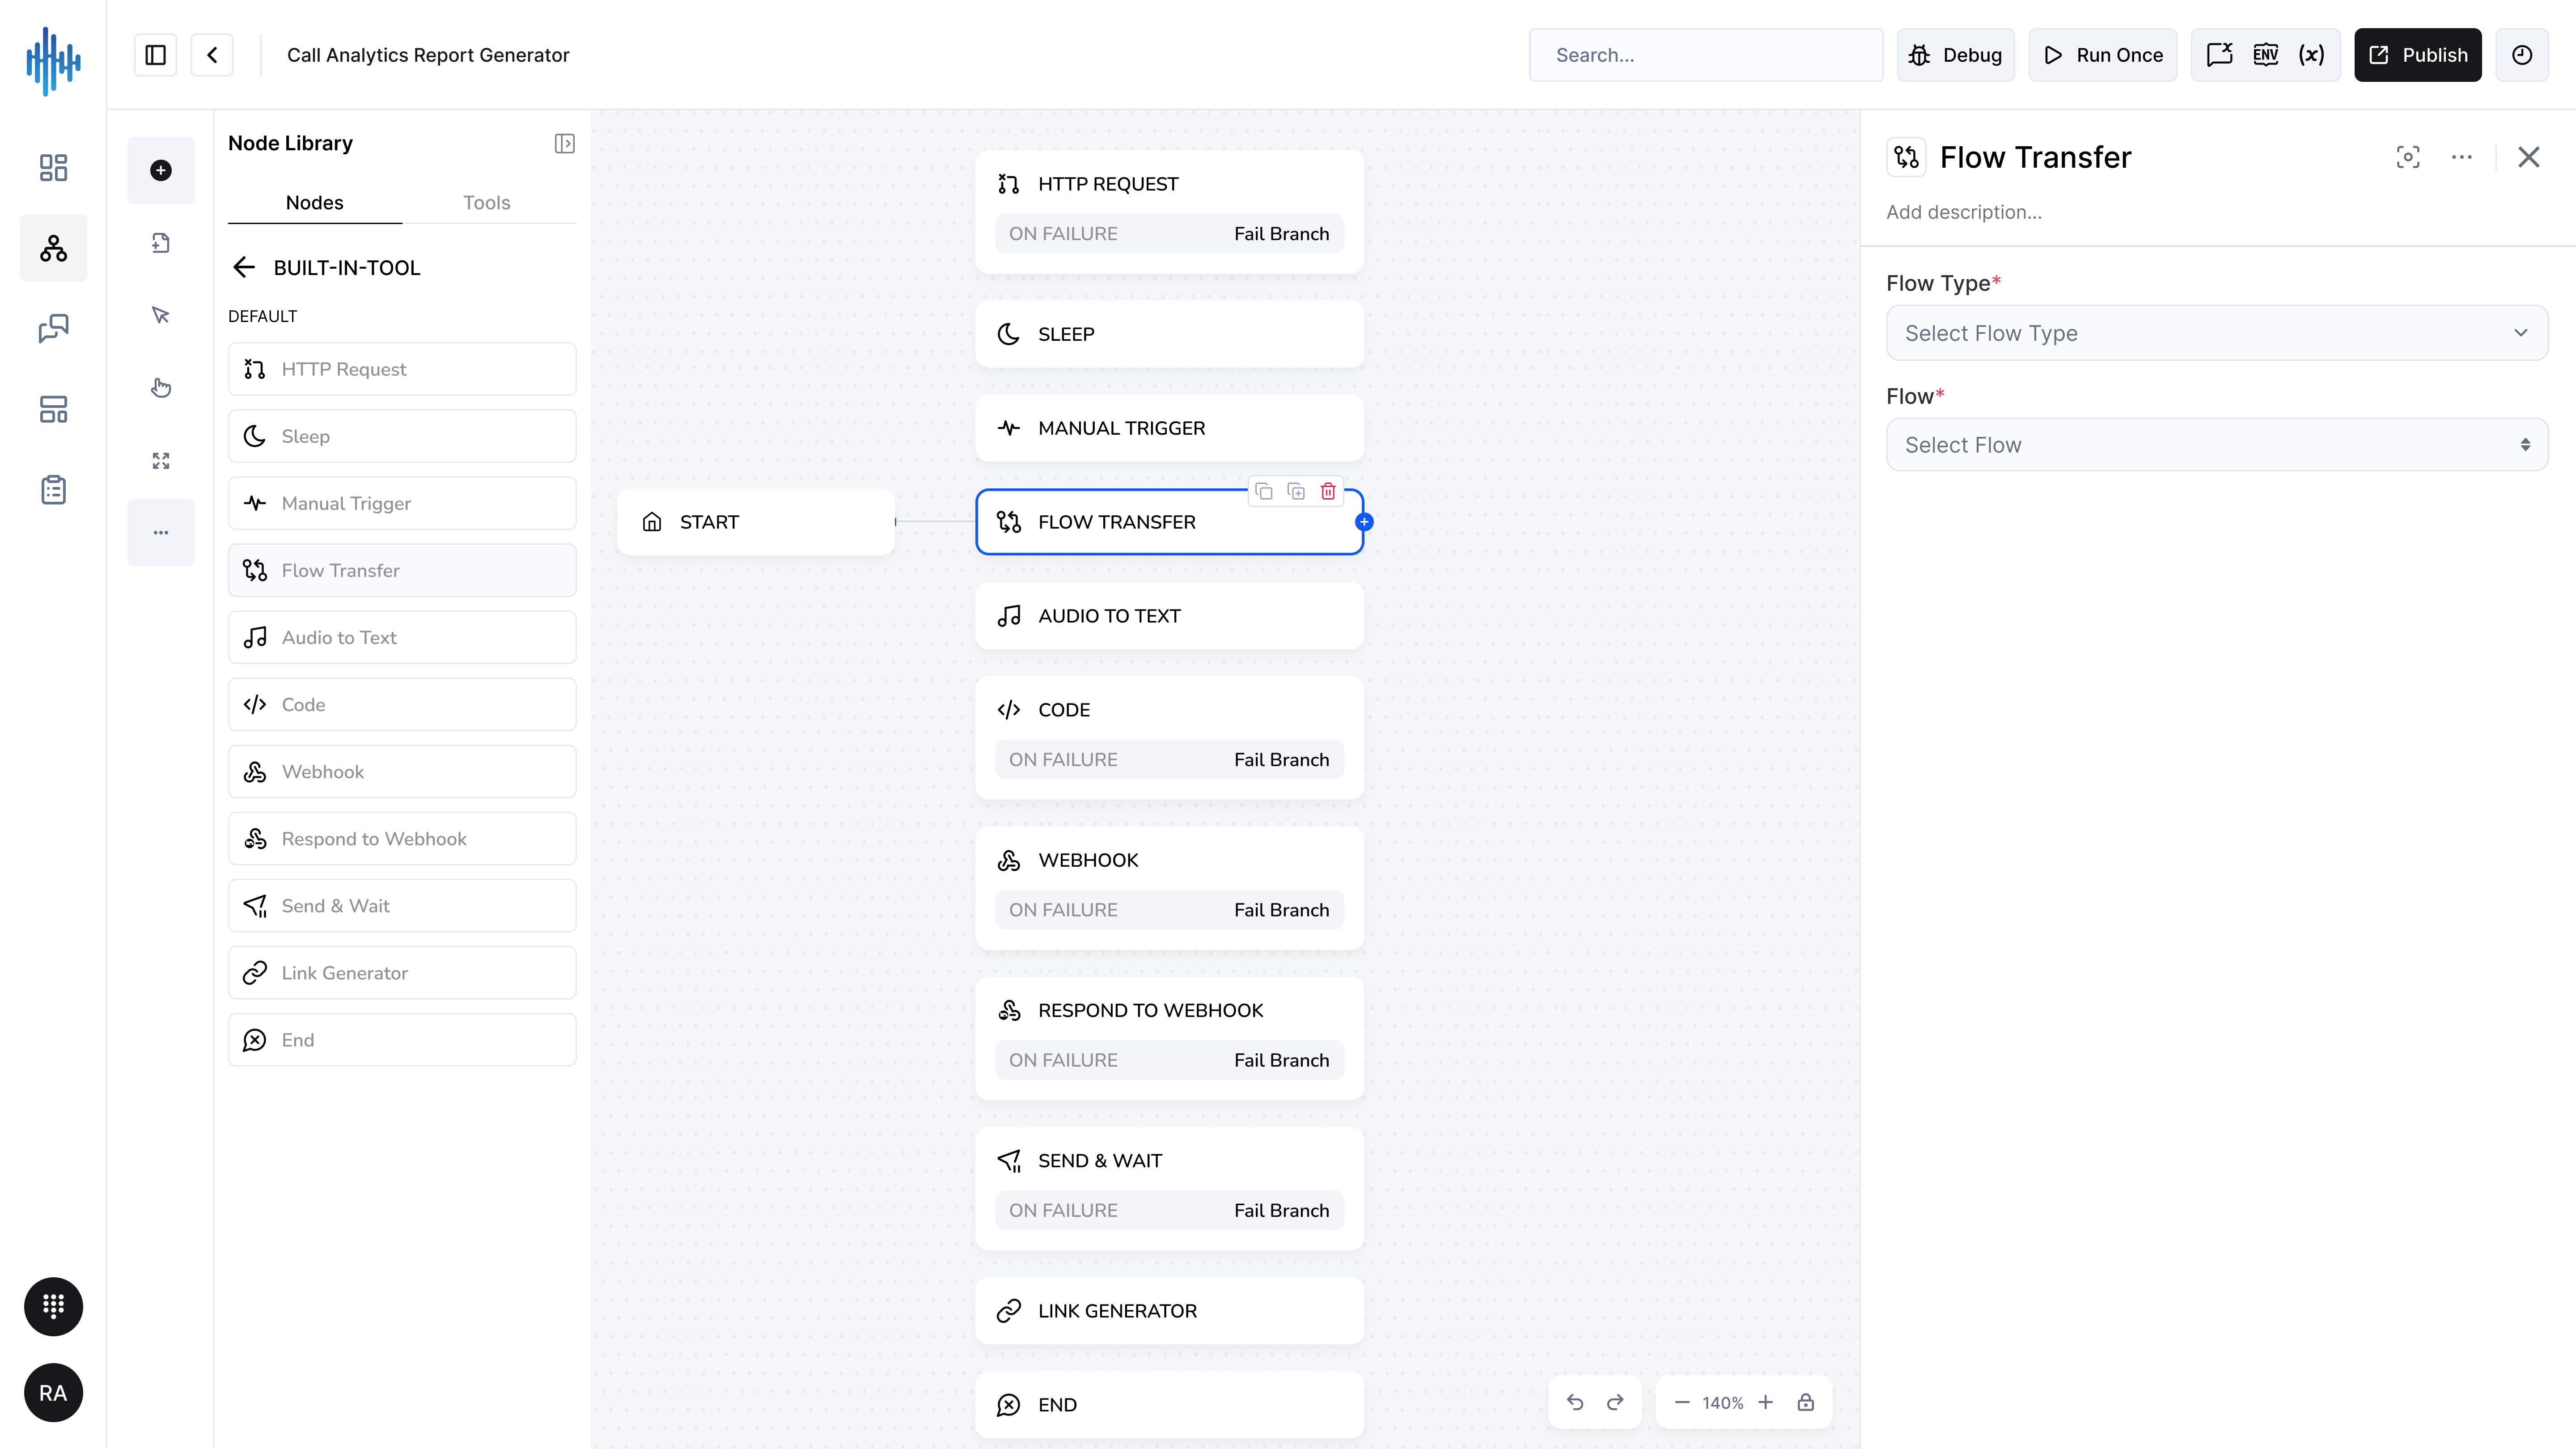Open the Flow Transfer more options menu

point(2462,157)
